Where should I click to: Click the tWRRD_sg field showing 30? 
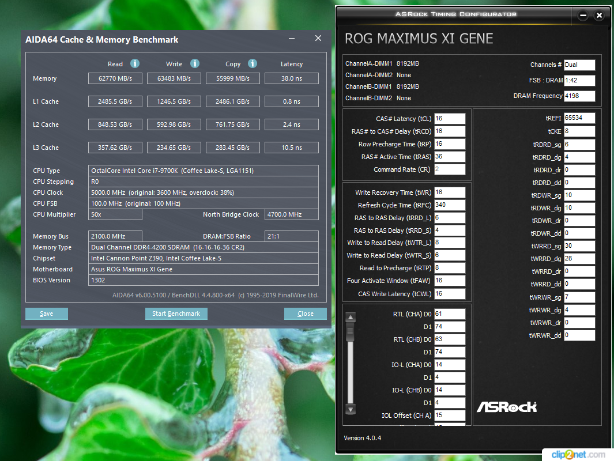[x=579, y=245]
